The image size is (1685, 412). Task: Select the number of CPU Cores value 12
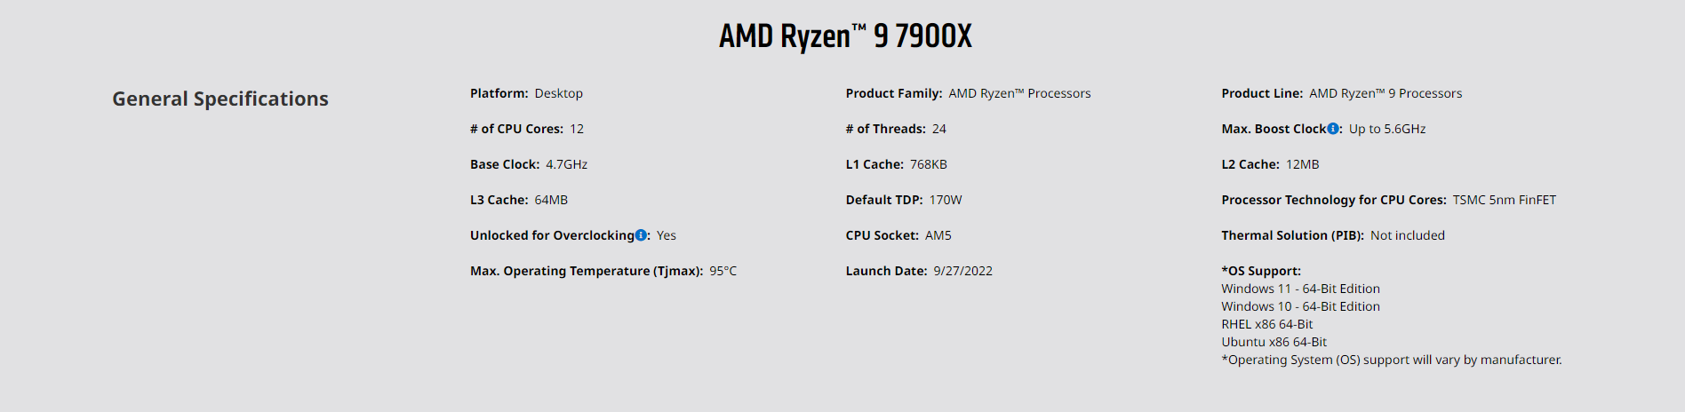[x=577, y=129]
